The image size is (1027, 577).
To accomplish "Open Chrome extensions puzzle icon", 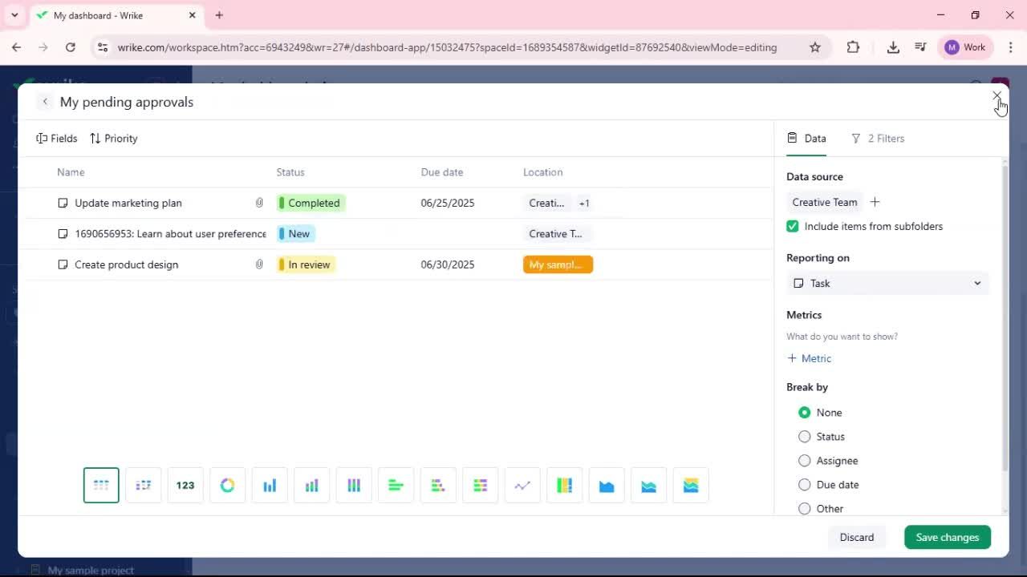I will pyautogui.click(x=853, y=47).
